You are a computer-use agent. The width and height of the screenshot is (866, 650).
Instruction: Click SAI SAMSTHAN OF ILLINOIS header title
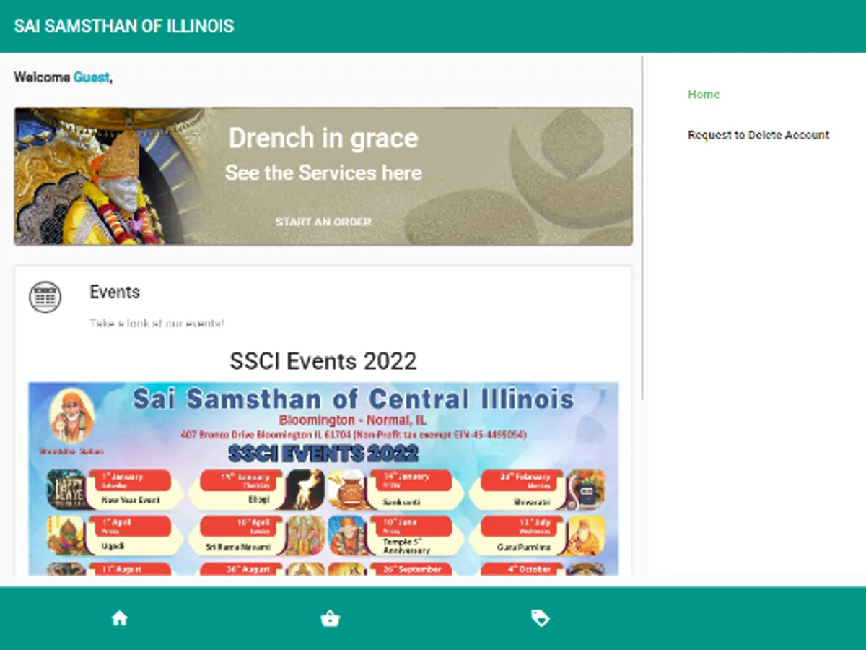pos(124,27)
